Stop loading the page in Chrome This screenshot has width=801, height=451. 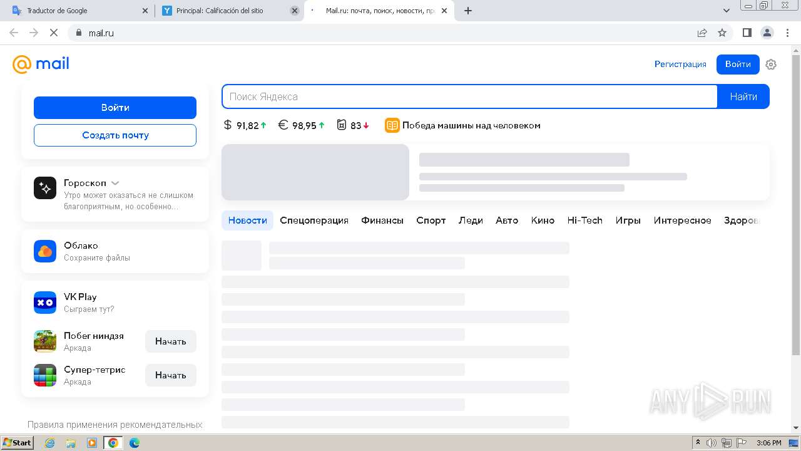pyautogui.click(x=54, y=33)
